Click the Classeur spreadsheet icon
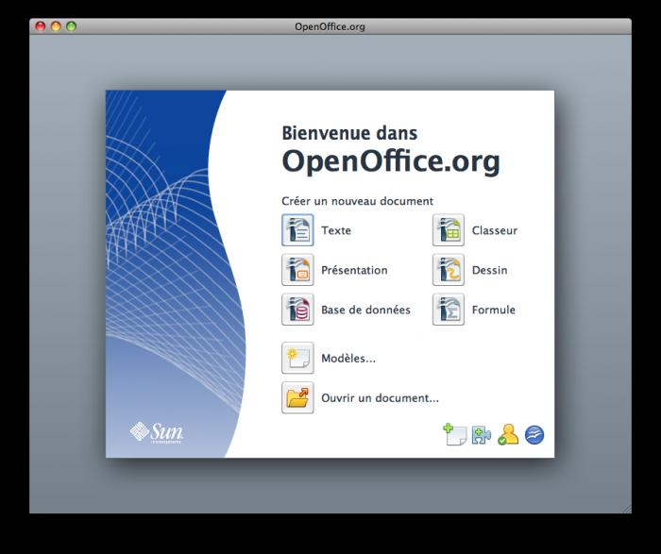 click(x=449, y=230)
